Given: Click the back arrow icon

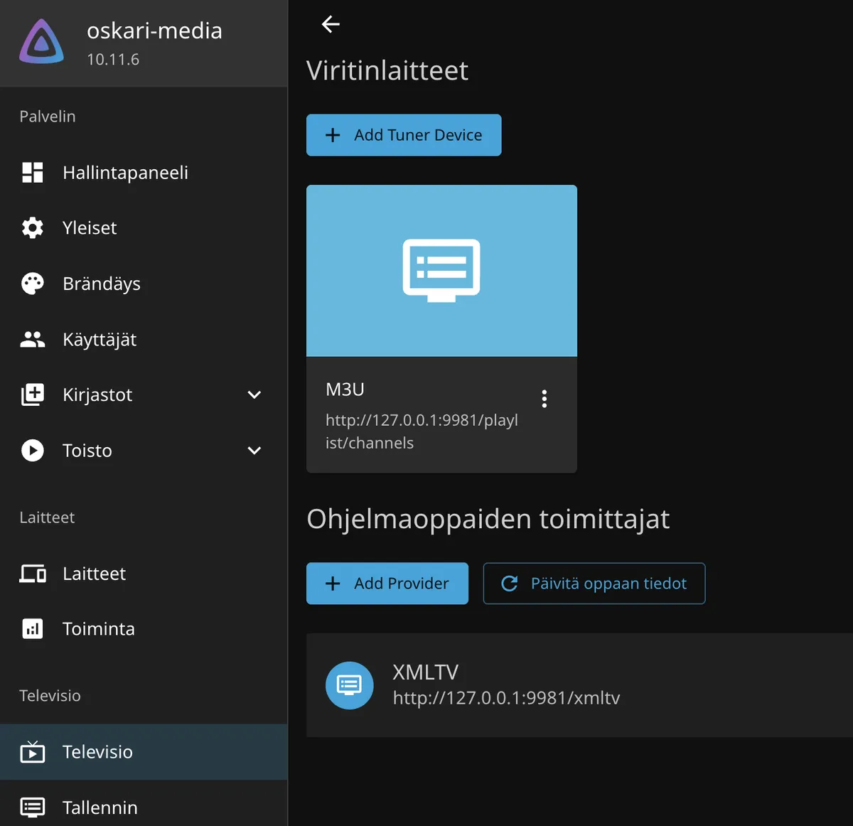Looking at the screenshot, I should 331,24.
